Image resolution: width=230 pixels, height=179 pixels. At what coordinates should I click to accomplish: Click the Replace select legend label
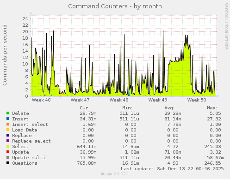click(x=31, y=141)
